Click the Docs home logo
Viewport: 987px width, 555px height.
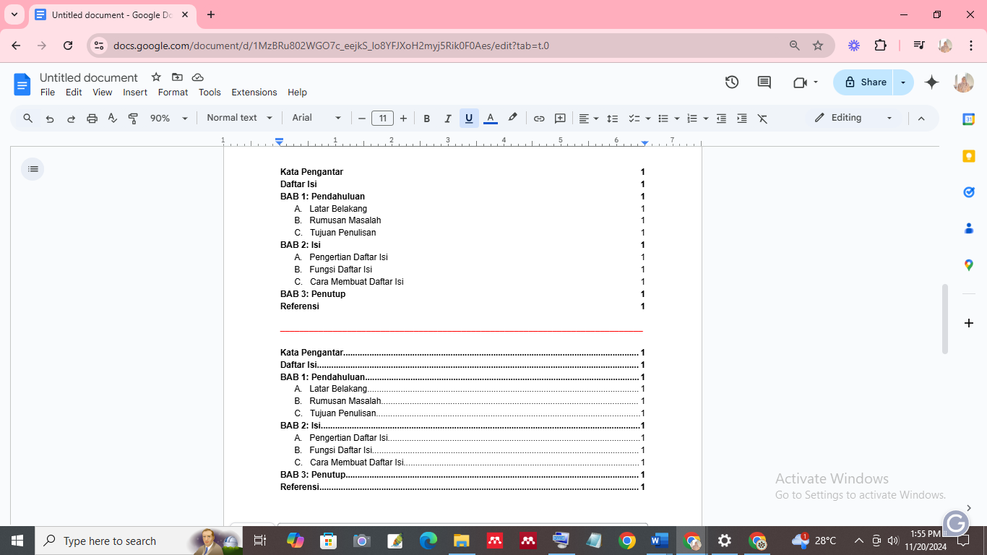pyautogui.click(x=22, y=85)
